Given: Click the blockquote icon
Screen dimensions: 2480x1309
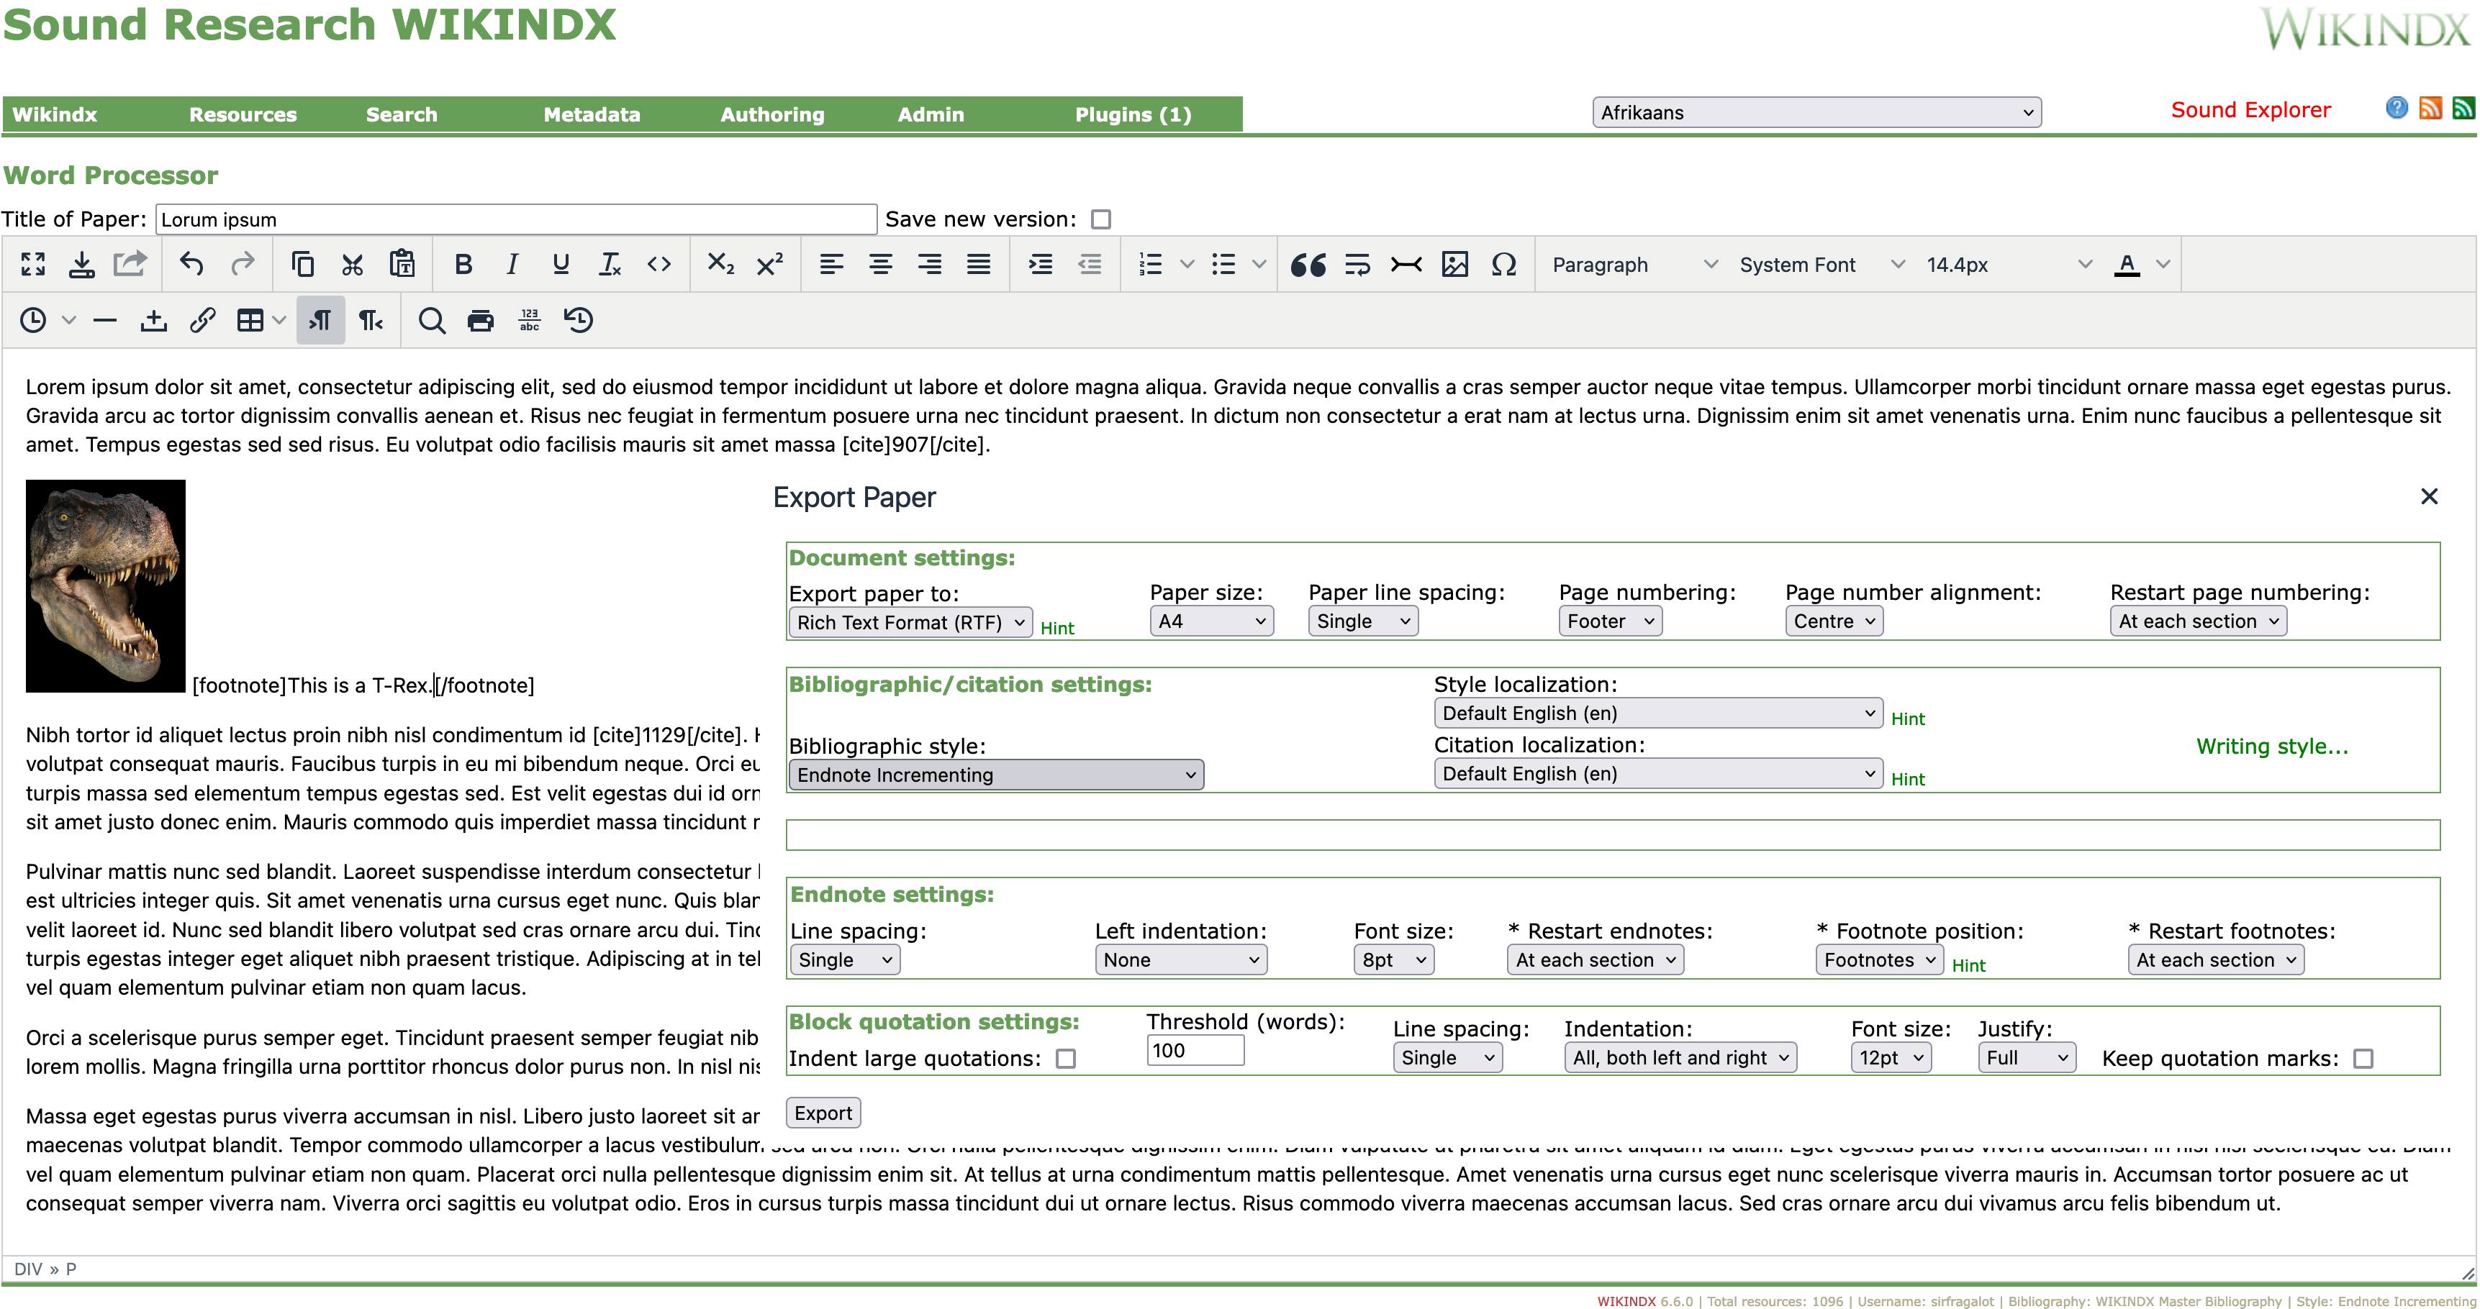Looking at the screenshot, I should (x=1308, y=265).
